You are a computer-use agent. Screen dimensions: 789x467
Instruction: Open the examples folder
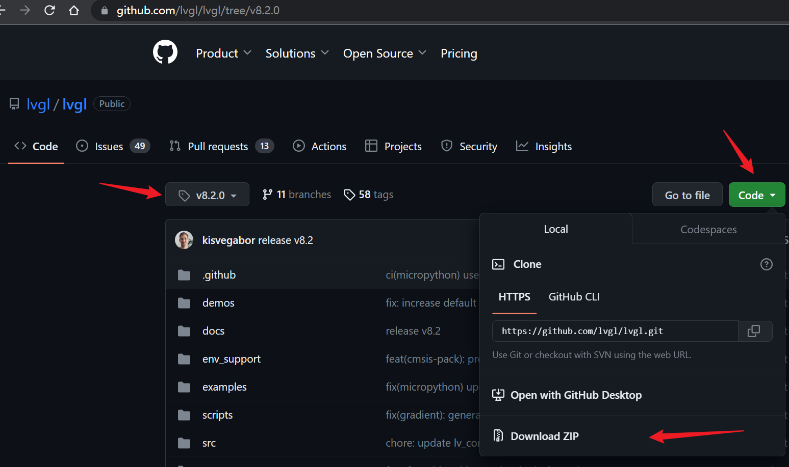224,387
